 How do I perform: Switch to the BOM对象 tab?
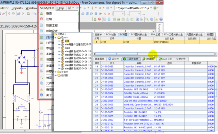(x=112, y=34)
